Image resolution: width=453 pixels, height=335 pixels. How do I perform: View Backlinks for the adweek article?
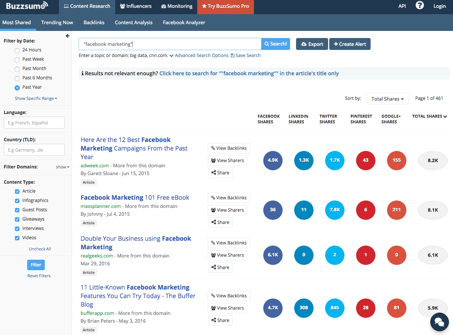[x=229, y=148]
